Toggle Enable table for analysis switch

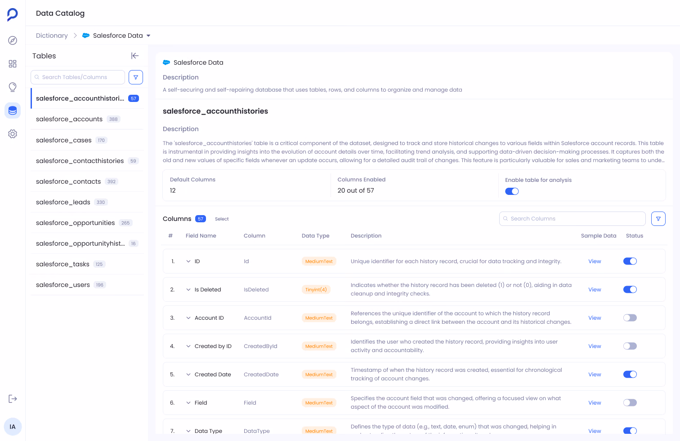click(x=512, y=191)
